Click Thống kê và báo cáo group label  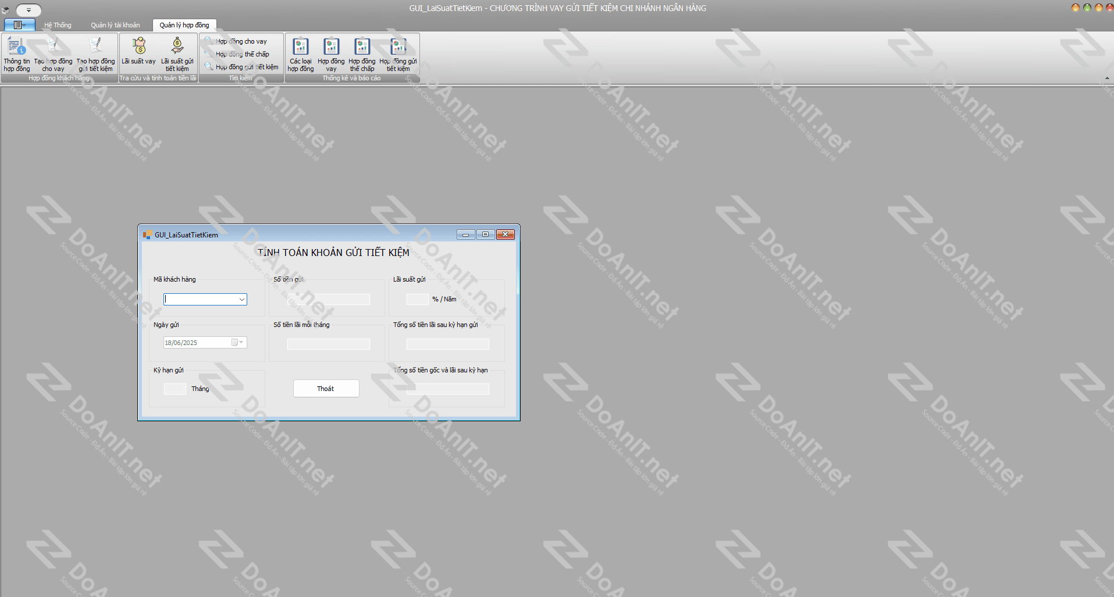point(352,78)
